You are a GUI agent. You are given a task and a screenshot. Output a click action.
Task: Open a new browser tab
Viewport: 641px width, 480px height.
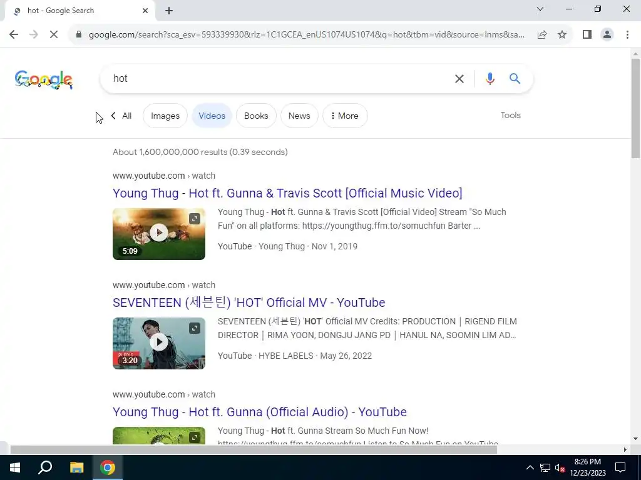[169, 11]
